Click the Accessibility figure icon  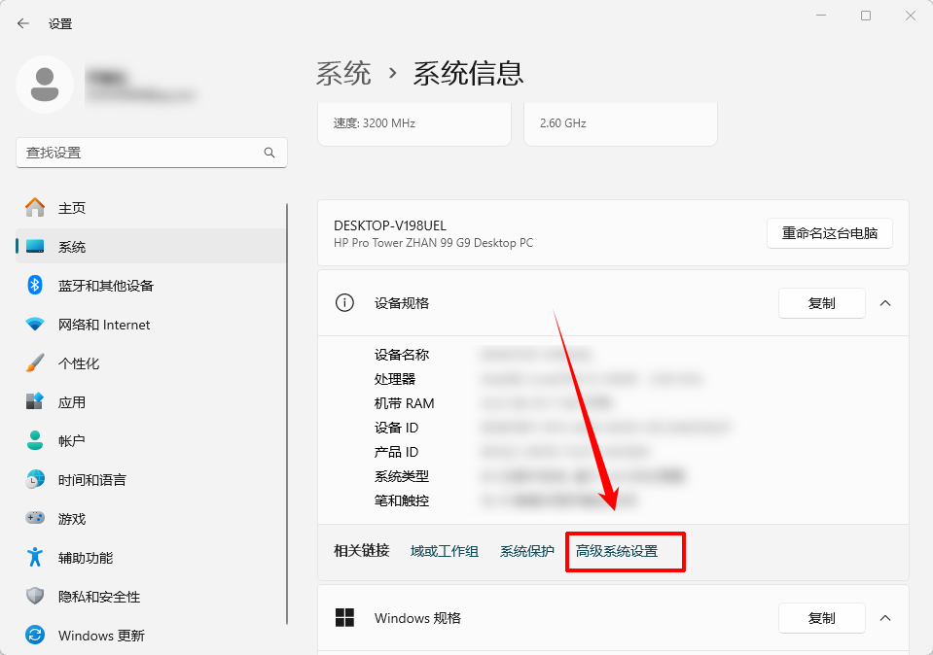35,557
